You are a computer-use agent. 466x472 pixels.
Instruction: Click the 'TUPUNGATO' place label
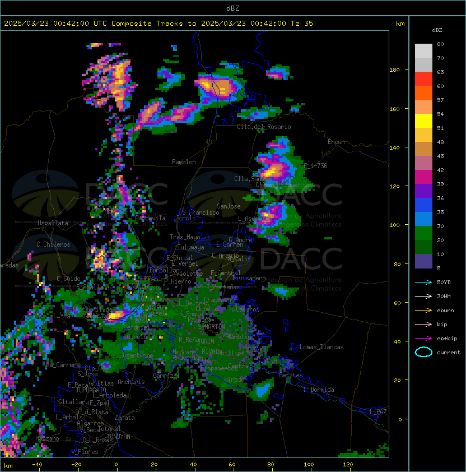pyautogui.click(x=91, y=390)
